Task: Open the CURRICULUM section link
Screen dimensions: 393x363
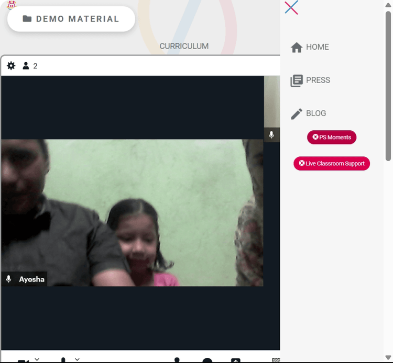Action: coord(184,46)
